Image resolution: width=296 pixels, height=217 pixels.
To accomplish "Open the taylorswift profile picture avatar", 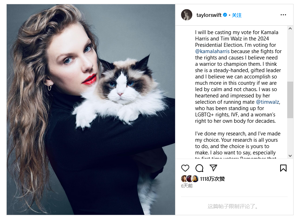I will click(187, 15).
